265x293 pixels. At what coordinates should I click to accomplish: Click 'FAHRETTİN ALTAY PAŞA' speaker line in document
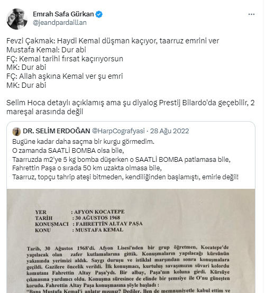point(109,224)
